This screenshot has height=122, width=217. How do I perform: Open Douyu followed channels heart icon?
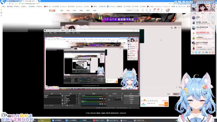point(146,10)
